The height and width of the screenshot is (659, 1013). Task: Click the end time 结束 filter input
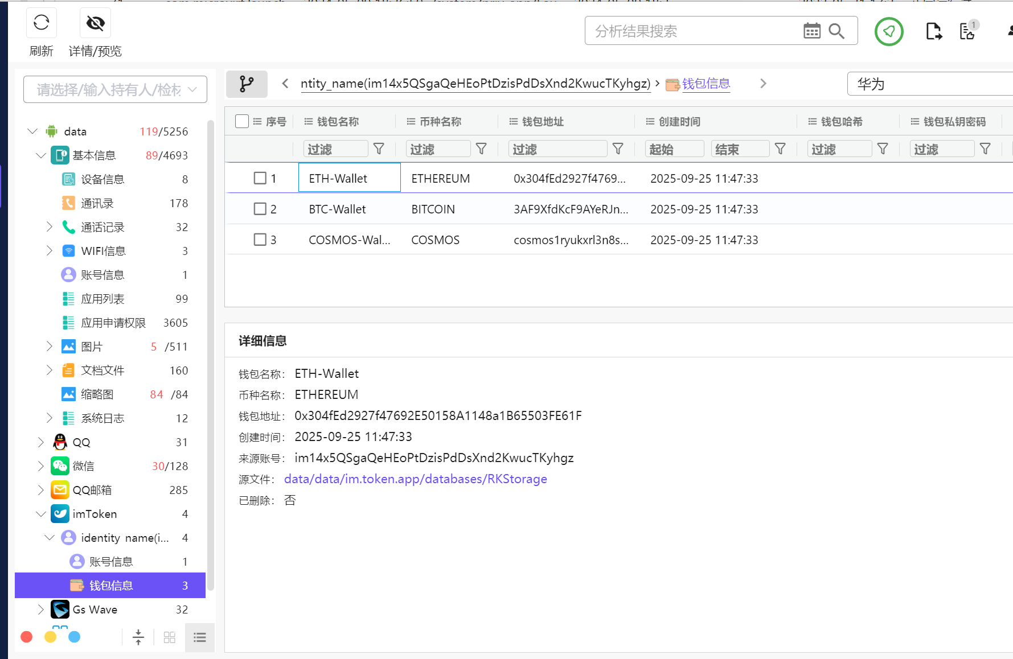point(740,149)
